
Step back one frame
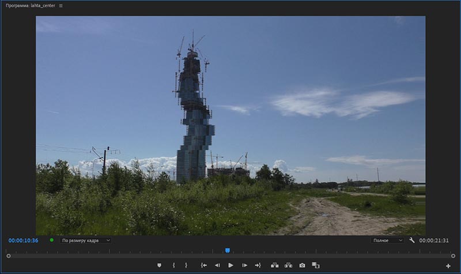click(x=217, y=265)
